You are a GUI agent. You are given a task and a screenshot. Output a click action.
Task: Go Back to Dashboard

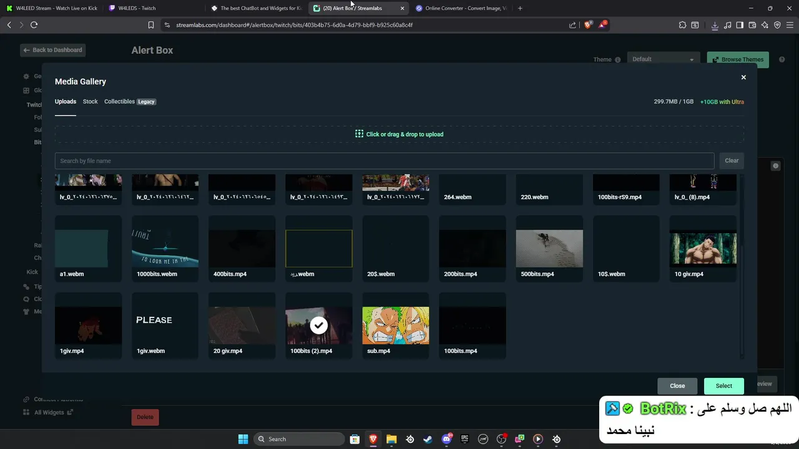[x=52, y=50]
